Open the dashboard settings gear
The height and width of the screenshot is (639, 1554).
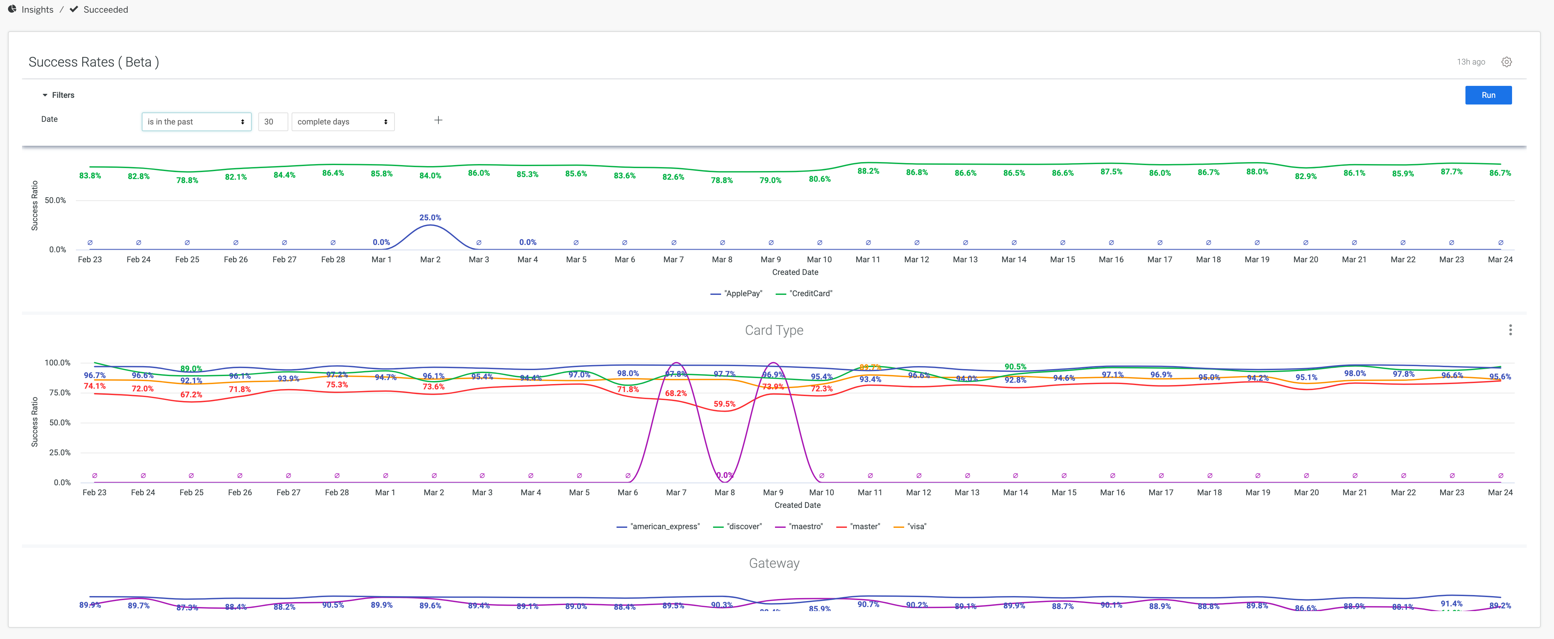pyautogui.click(x=1506, y=62)
